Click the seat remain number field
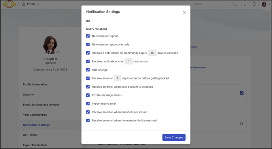Image resolution: width=272 pixels, height=149 pixels. pyautogui.click(x=129, y=61)
